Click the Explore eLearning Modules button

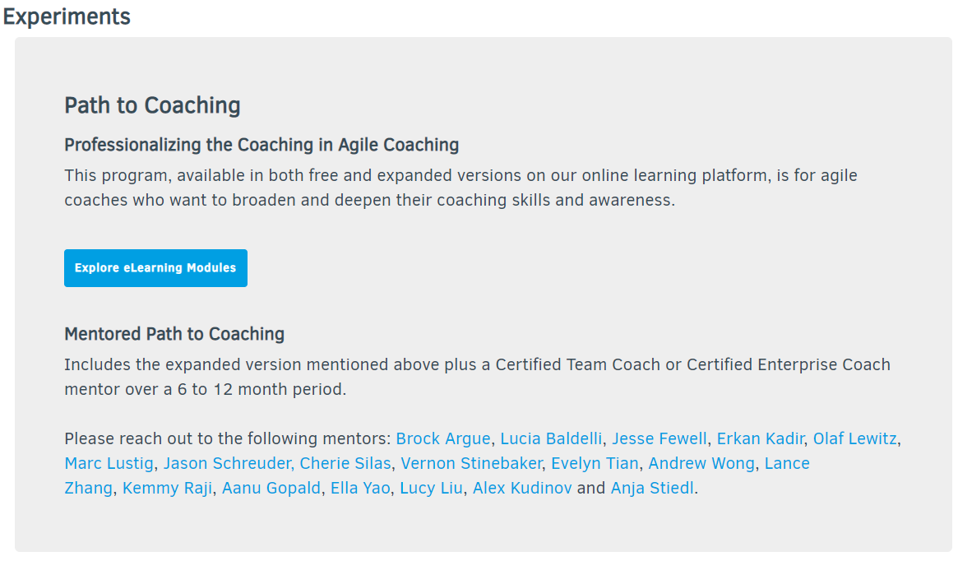pos(155,268)
